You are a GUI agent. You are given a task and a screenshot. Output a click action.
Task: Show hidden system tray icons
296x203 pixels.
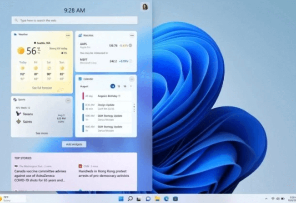point(266,198)
